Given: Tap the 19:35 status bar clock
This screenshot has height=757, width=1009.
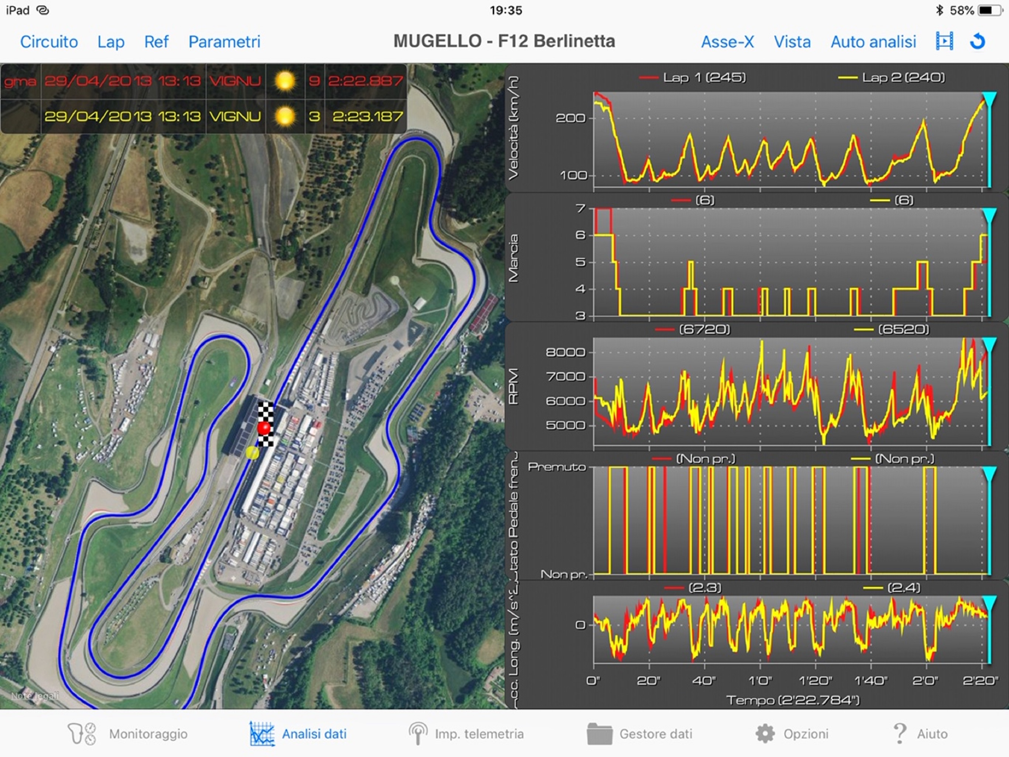Looking at the screenshot, I should coord(506,10).
